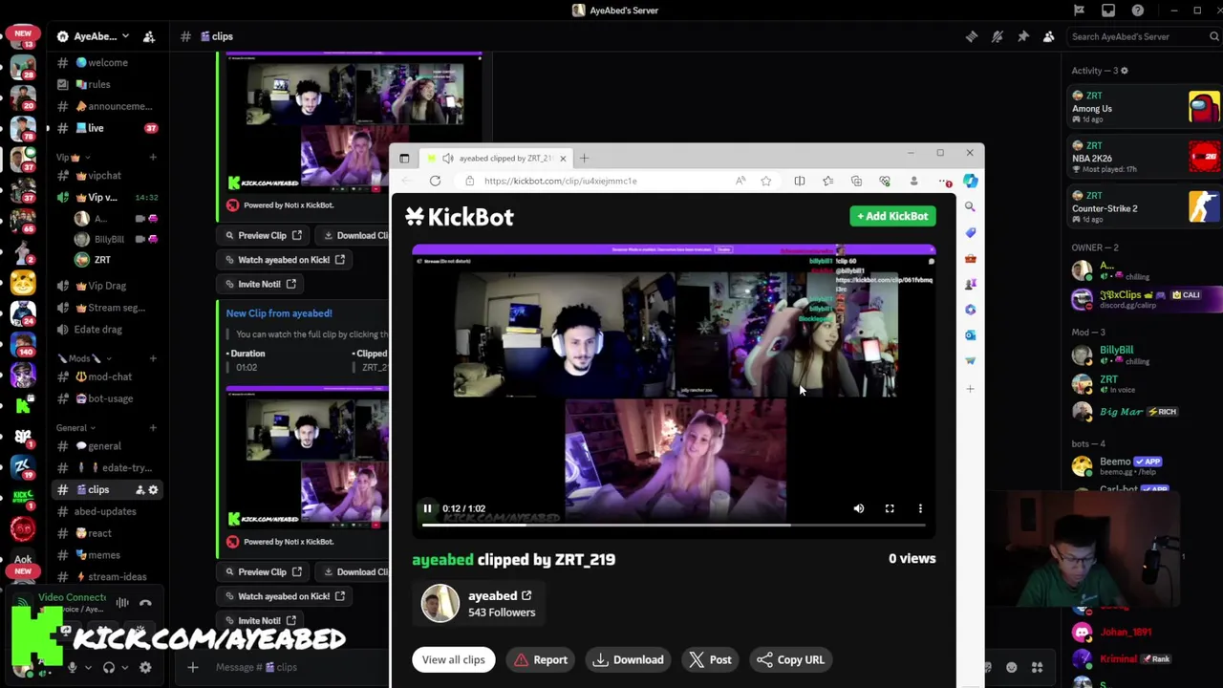
Task: Click the Add KickBot button
Action: click(892, 216)
